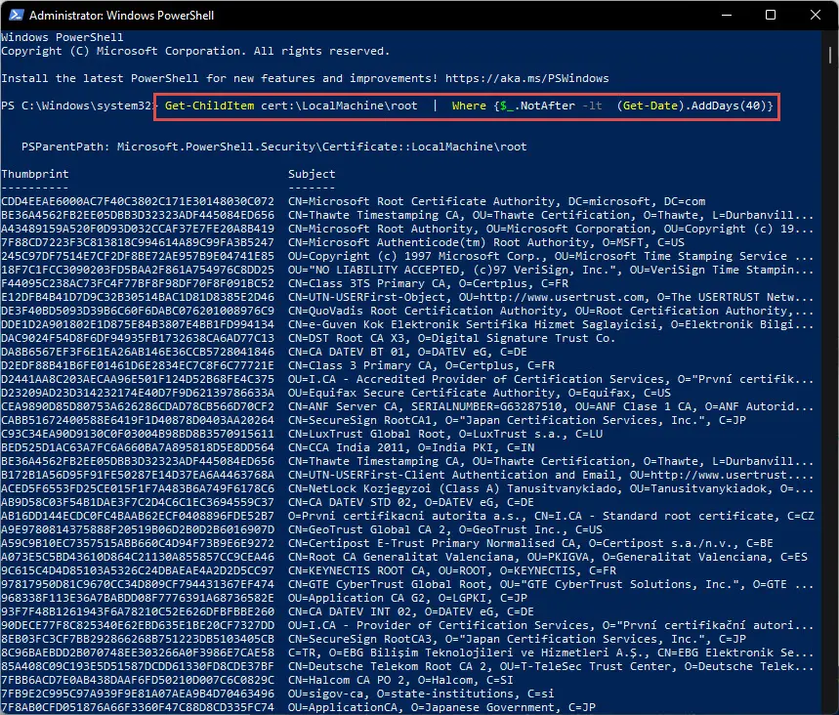The image size is (839, 715).
Task: Click CN=CA DATEV BT 01 subject
Action: (407, 352)
